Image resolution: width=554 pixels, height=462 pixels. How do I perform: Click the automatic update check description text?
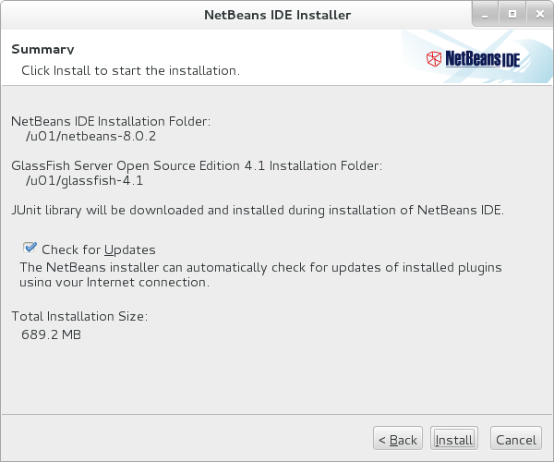[x=260, y=274]
